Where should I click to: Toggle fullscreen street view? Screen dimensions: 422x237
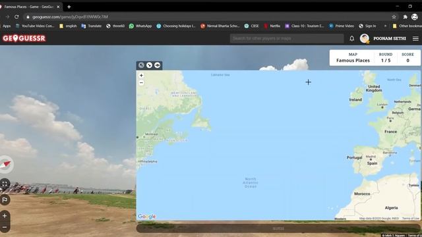(x=5, y=184)
